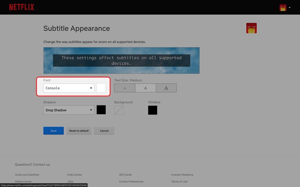This screenshot has width=300, height=187.
Task: Click the large profile avatar beside title
Action: coord(251,28)
